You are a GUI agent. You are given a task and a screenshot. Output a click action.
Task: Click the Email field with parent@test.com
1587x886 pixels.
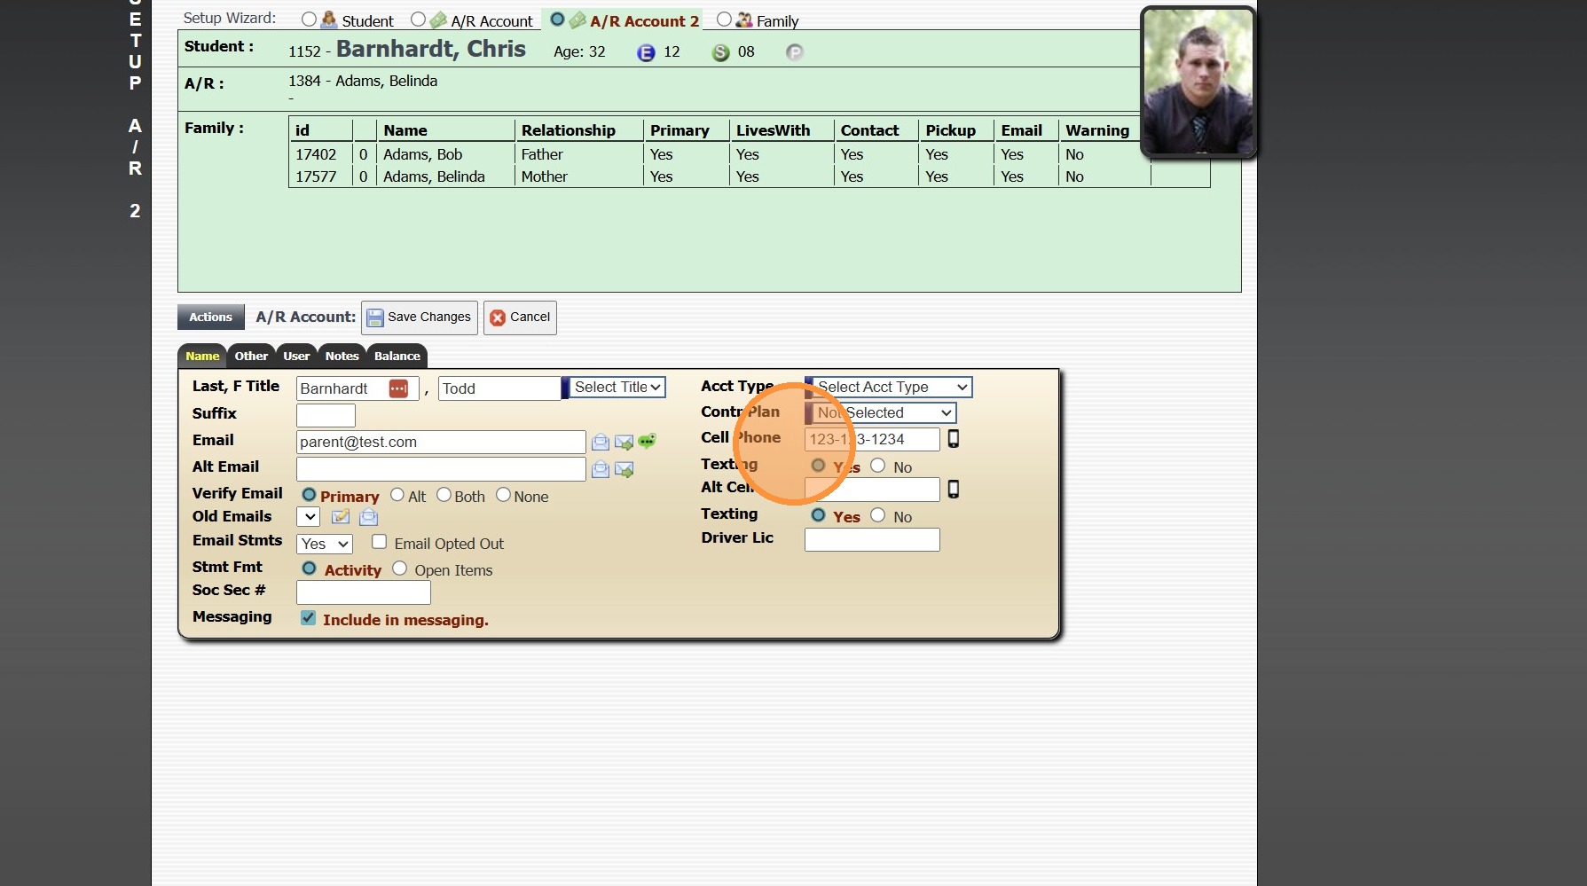441,442
